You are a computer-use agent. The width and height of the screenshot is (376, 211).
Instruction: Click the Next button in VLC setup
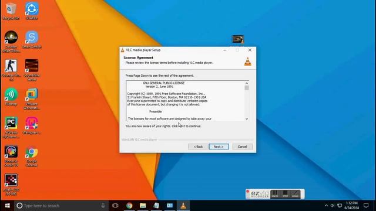click(219, 147)
